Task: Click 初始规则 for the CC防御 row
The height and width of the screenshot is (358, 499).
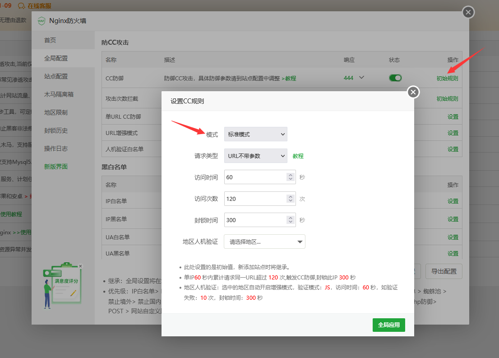Action: pyautogui.click(x=447, y=79)
